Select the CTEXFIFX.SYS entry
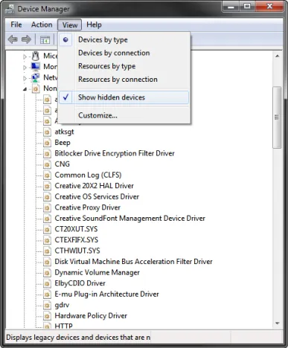The height and width of the screenshot is (348, 288). pos(77,240)
